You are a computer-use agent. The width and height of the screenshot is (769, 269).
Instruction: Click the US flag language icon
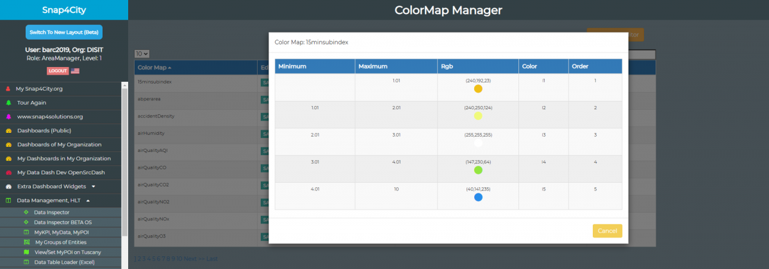pos(76,71)
